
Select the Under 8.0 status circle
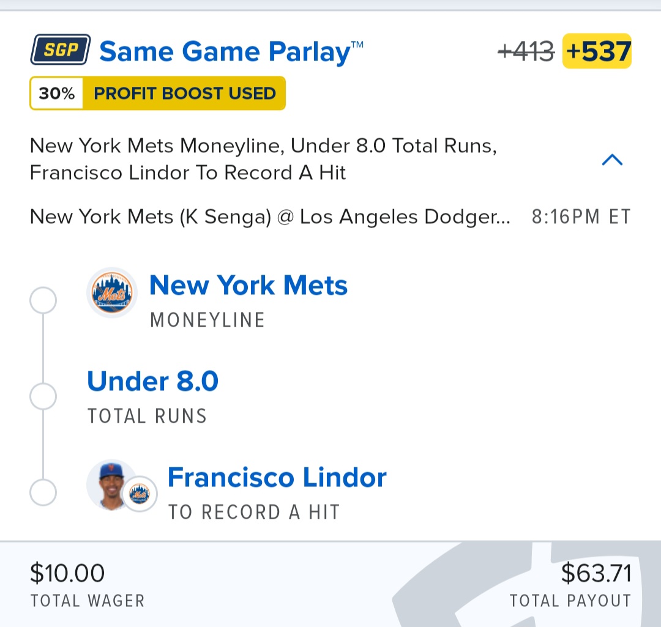(x=43, y=396)
